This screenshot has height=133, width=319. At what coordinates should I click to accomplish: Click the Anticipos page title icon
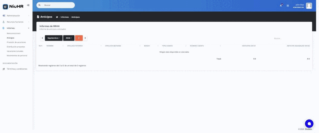(38, 17)
